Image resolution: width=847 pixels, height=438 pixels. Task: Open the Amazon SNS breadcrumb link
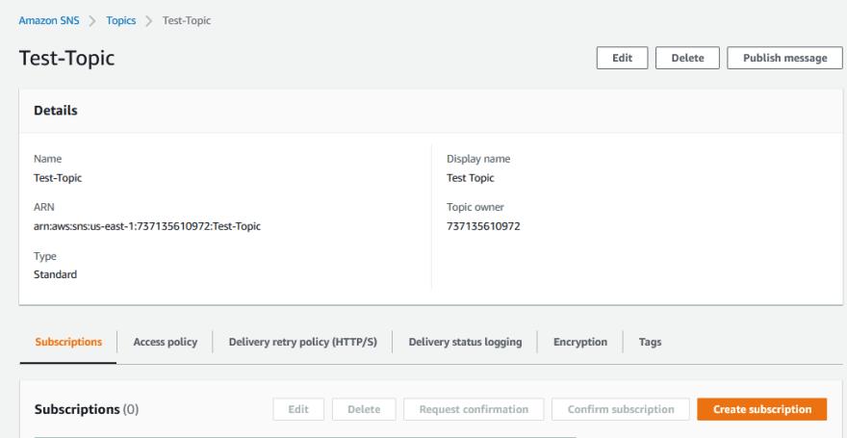pyautogui.click(x=49, y=21)
